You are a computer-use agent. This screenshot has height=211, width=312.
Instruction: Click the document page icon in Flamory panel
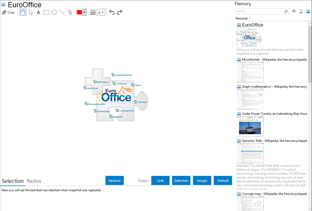[301, 11]
